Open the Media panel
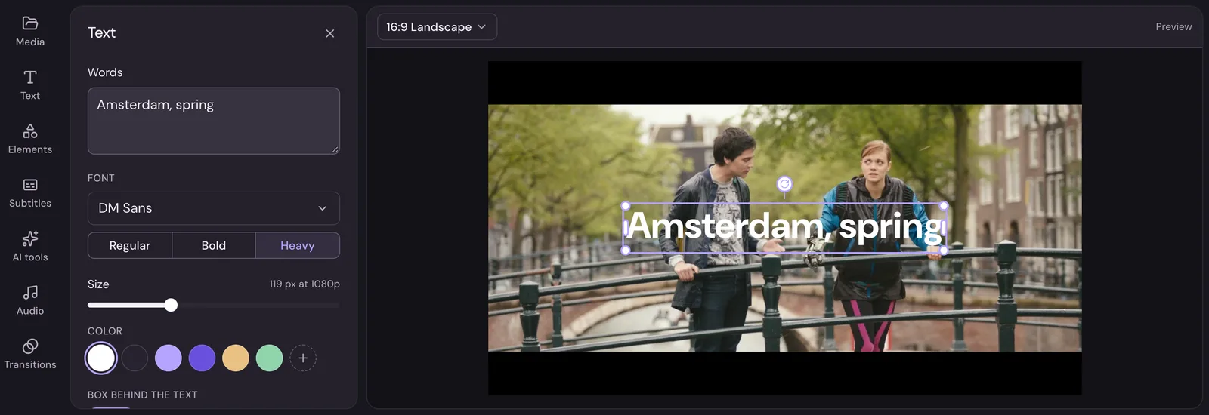 30,32
